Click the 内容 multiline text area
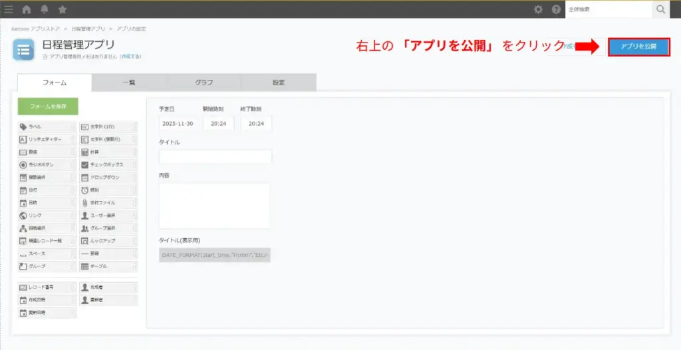 tap(214, 206)
